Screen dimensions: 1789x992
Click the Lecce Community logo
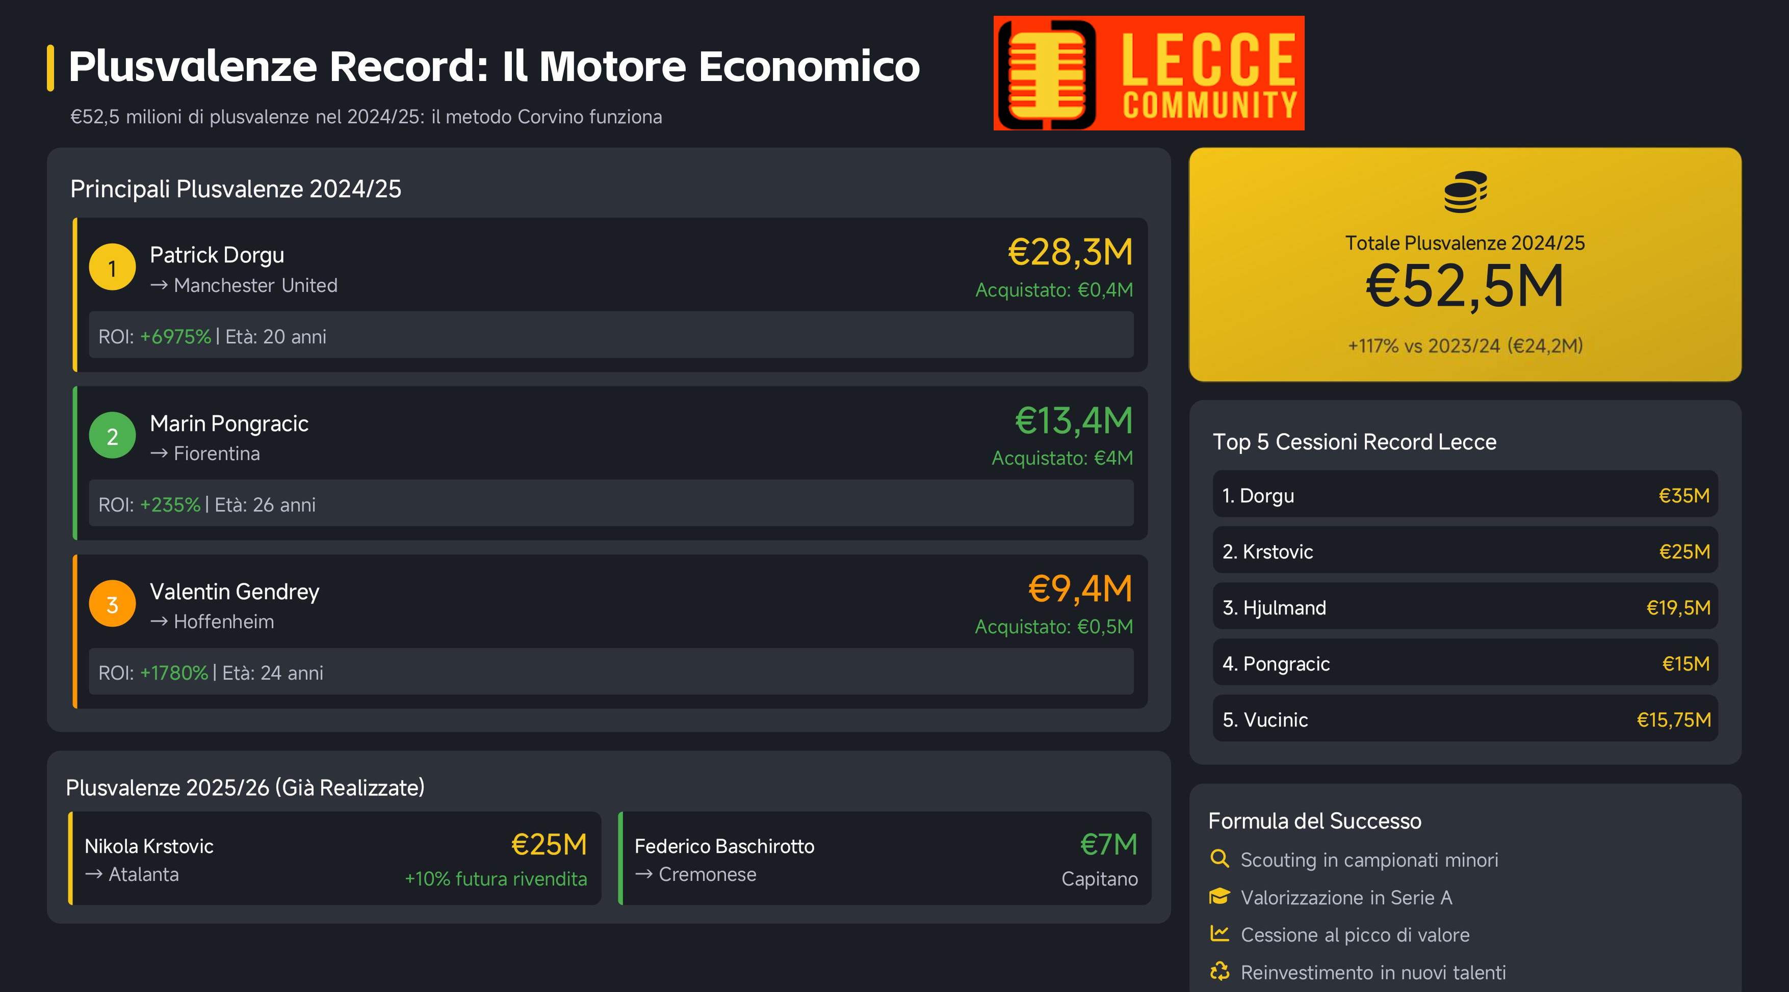tap(1149, 73)
